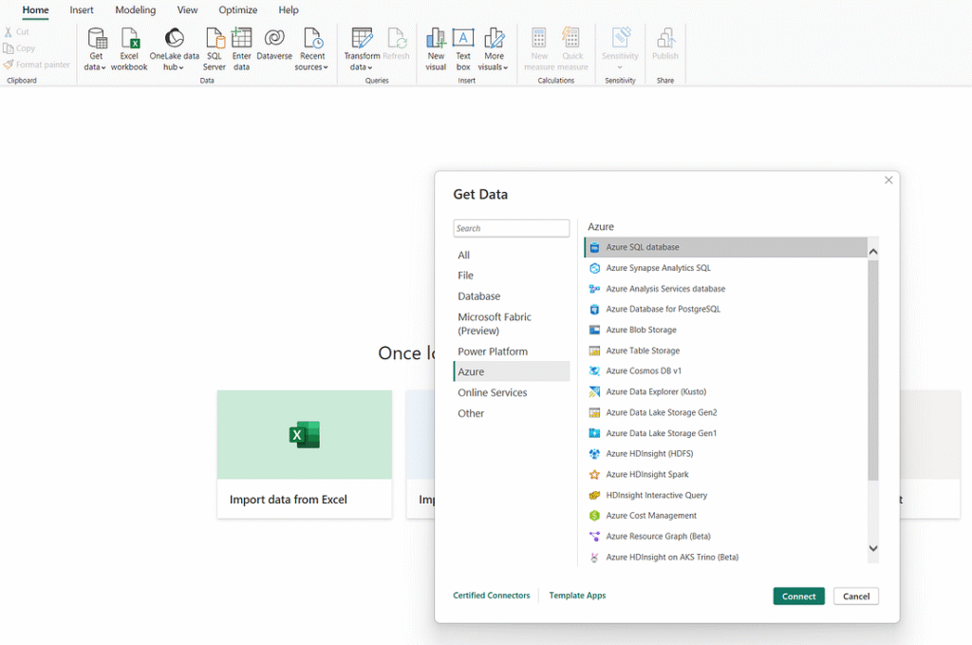The height and width of the screenshot is (645, 972).
Task: Switch to the View ribbon tab
Action: point(187,9)
